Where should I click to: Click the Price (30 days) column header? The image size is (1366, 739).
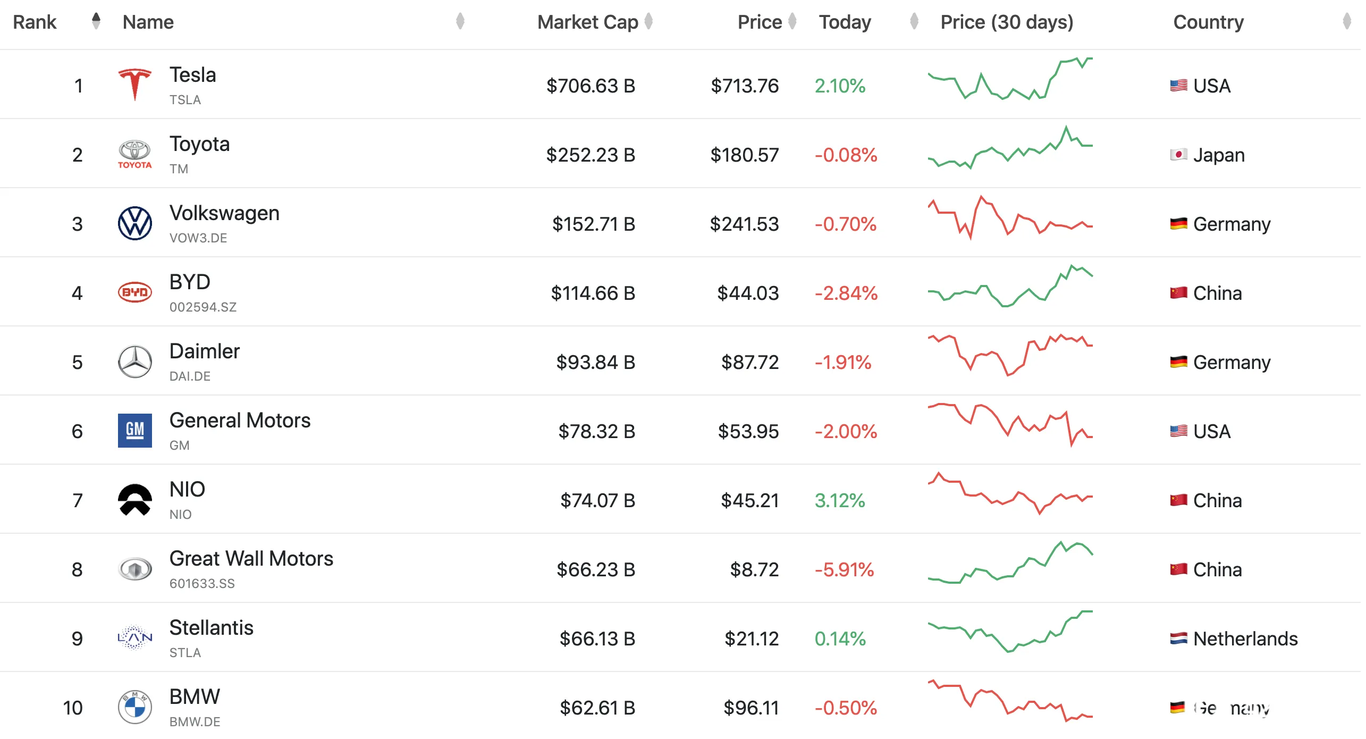pyautogui.click(x=1007, y=22)
